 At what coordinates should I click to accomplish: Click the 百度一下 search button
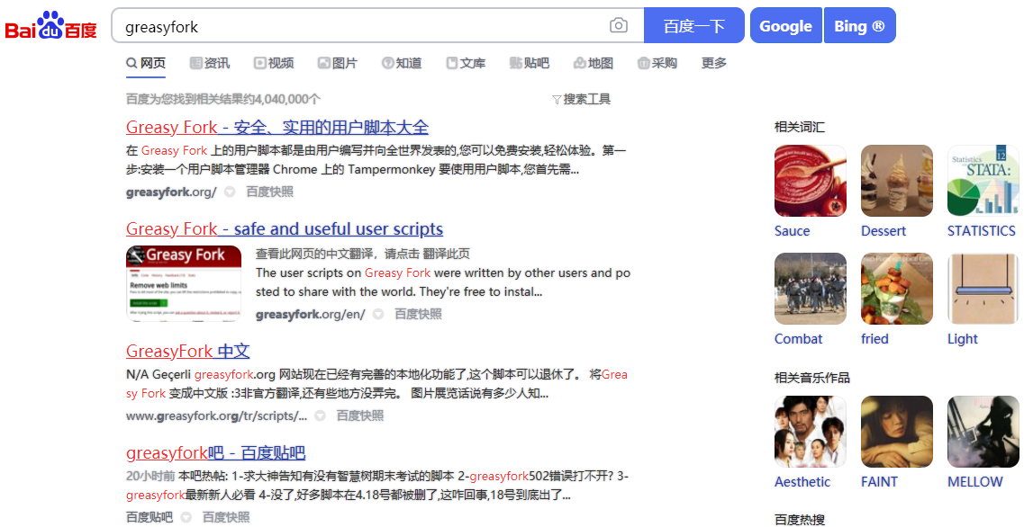[x=693, y=25]
